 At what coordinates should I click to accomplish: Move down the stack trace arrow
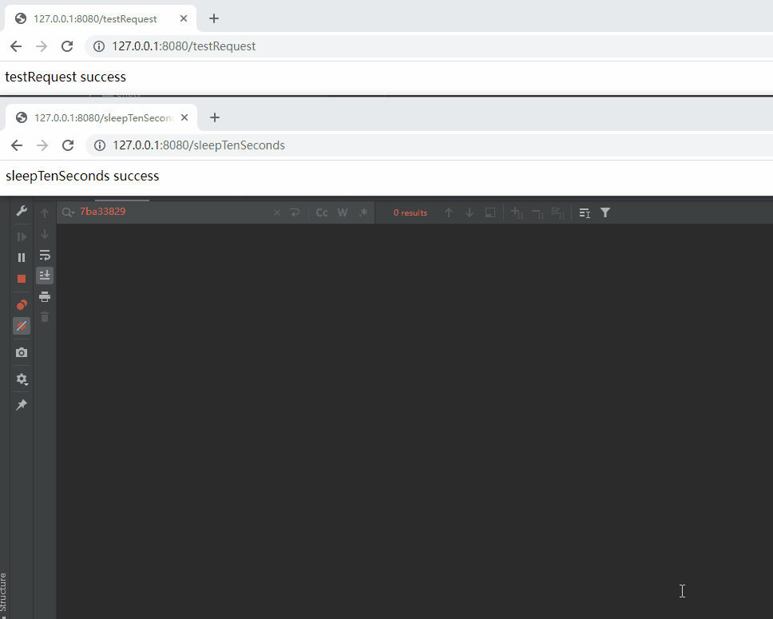[x=45, y=234]
